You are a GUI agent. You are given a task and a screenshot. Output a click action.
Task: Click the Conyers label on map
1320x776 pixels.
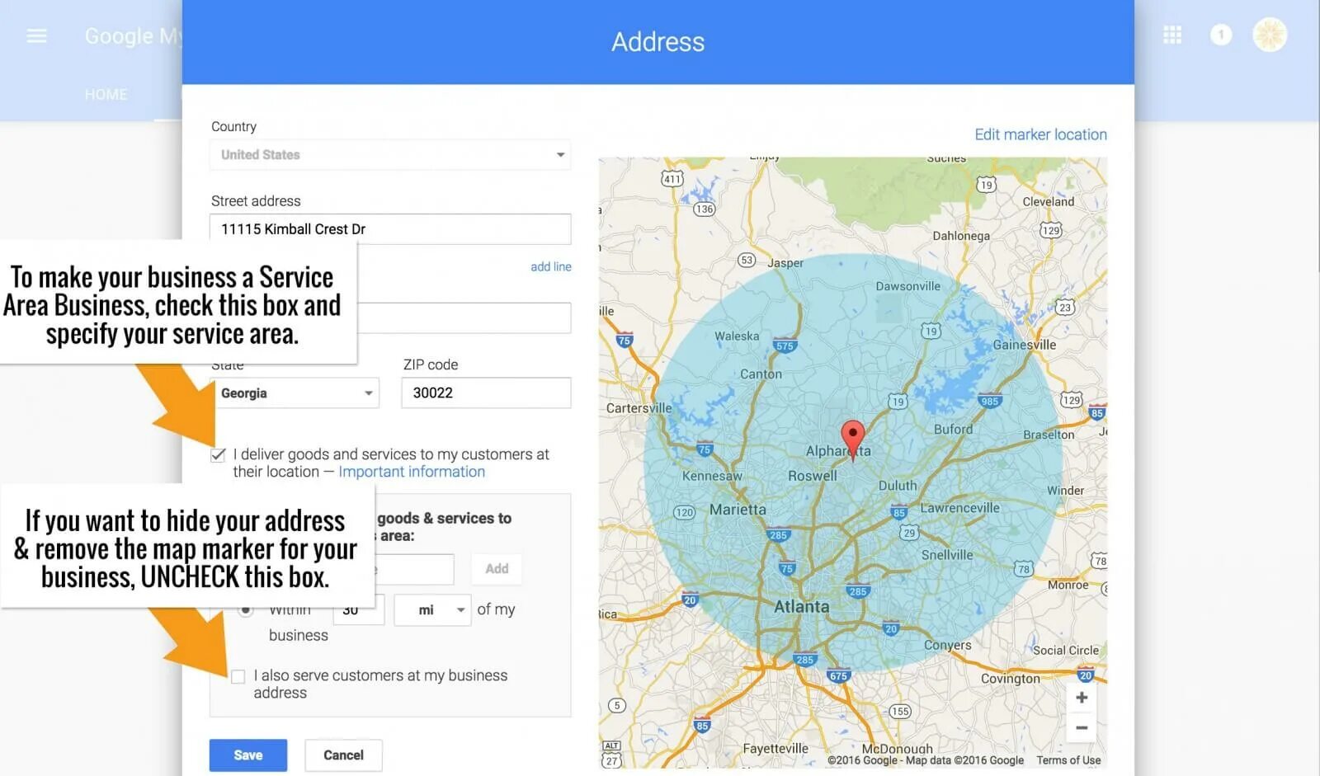point(947,645)
